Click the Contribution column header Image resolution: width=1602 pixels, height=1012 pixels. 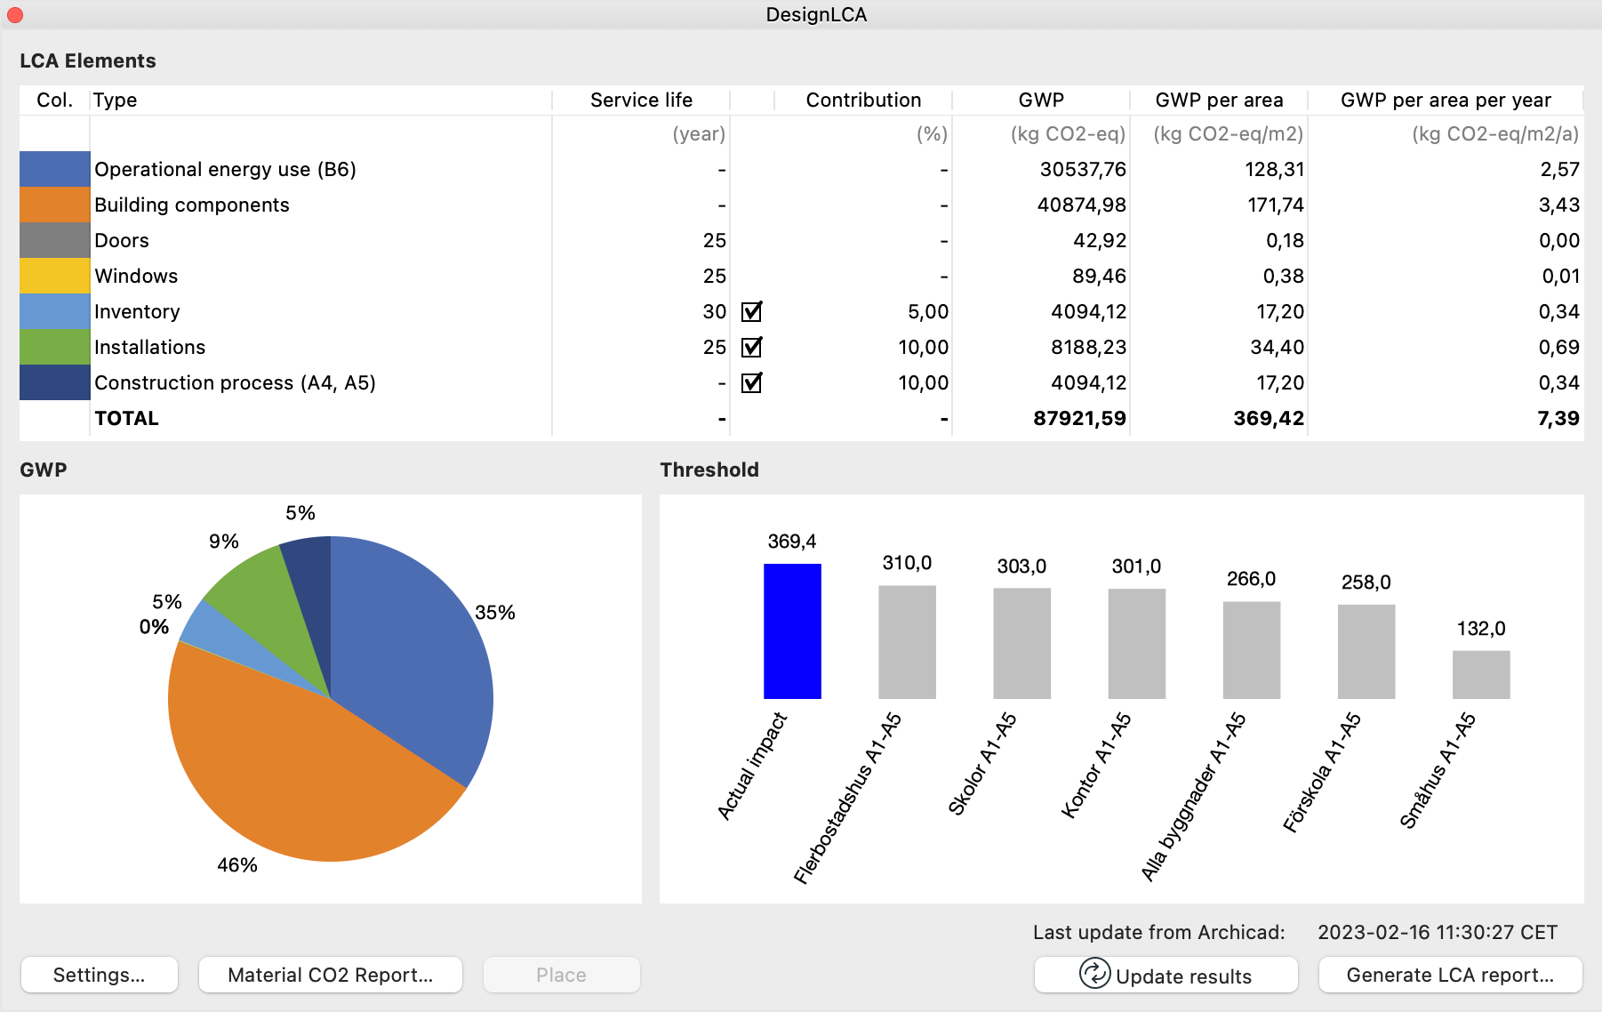[863, 100]
